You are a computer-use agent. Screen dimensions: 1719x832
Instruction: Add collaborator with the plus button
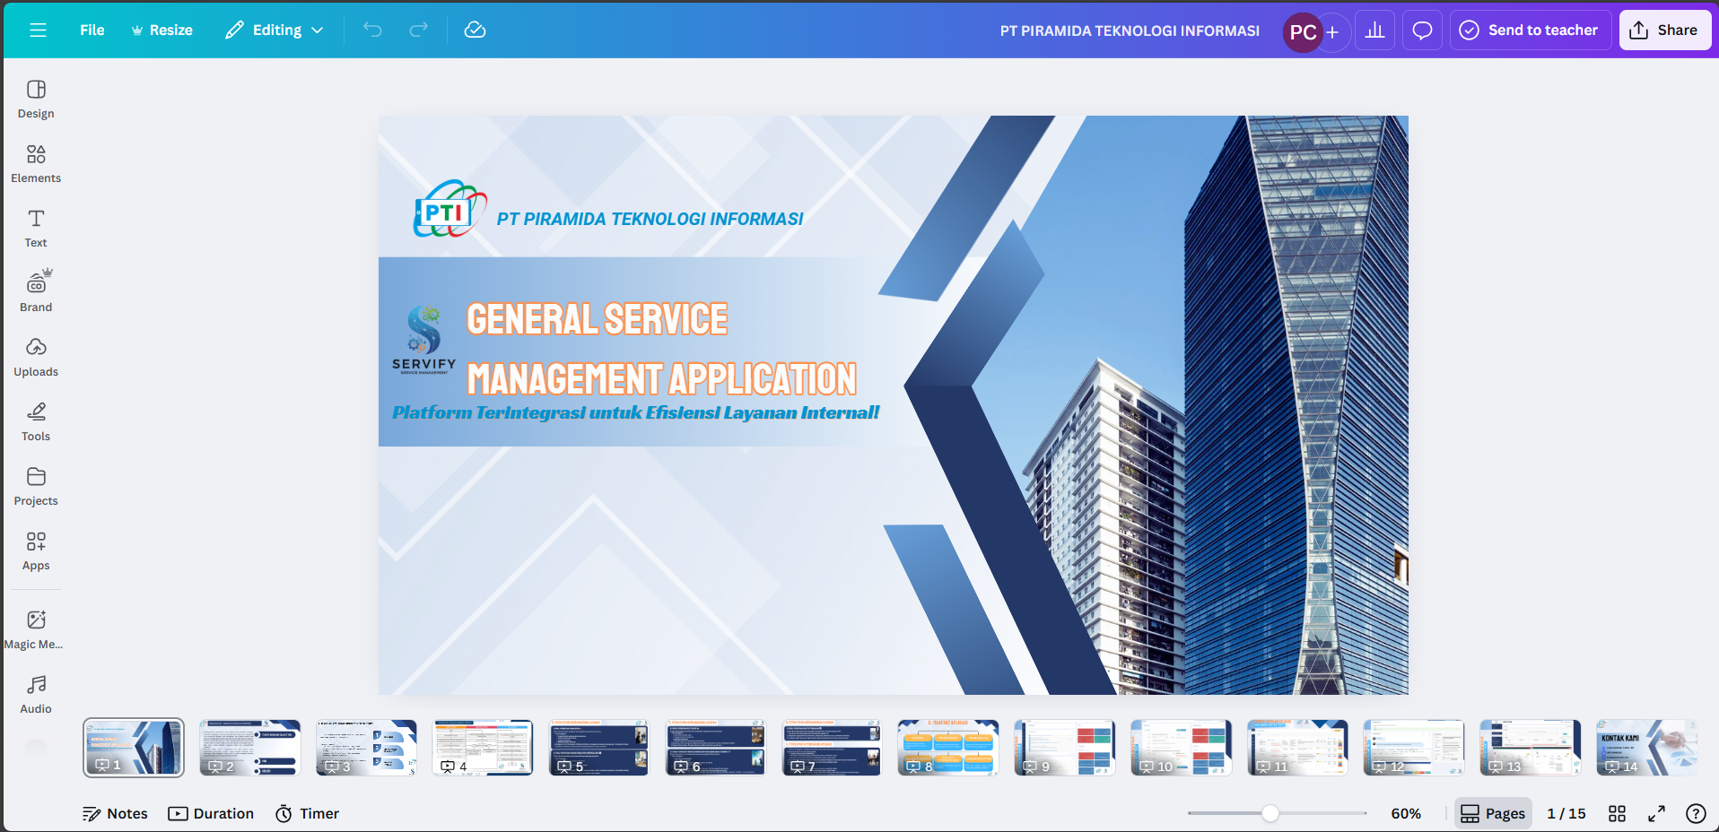pyautogui.click(x=1333, y=32)
